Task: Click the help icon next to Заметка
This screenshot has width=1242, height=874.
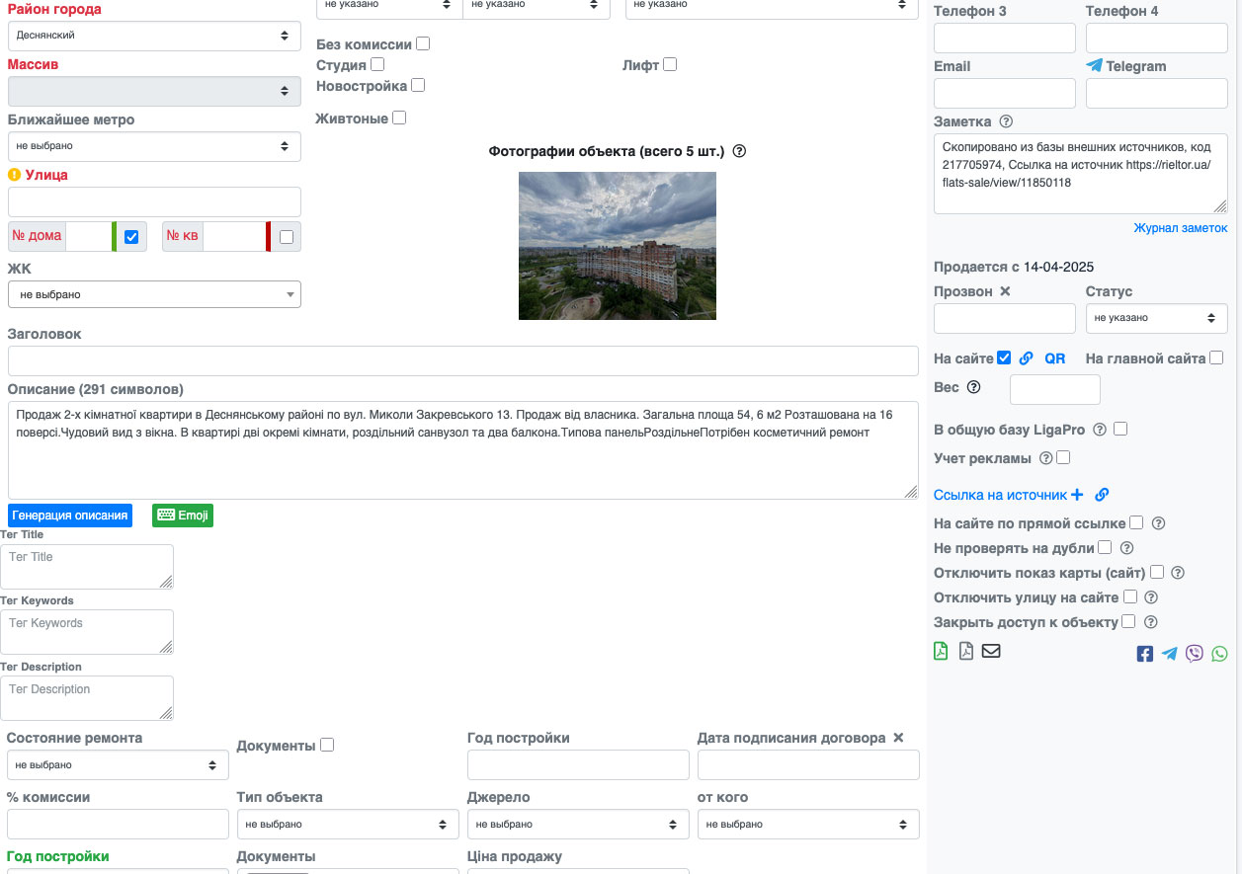Action: 1006,121
